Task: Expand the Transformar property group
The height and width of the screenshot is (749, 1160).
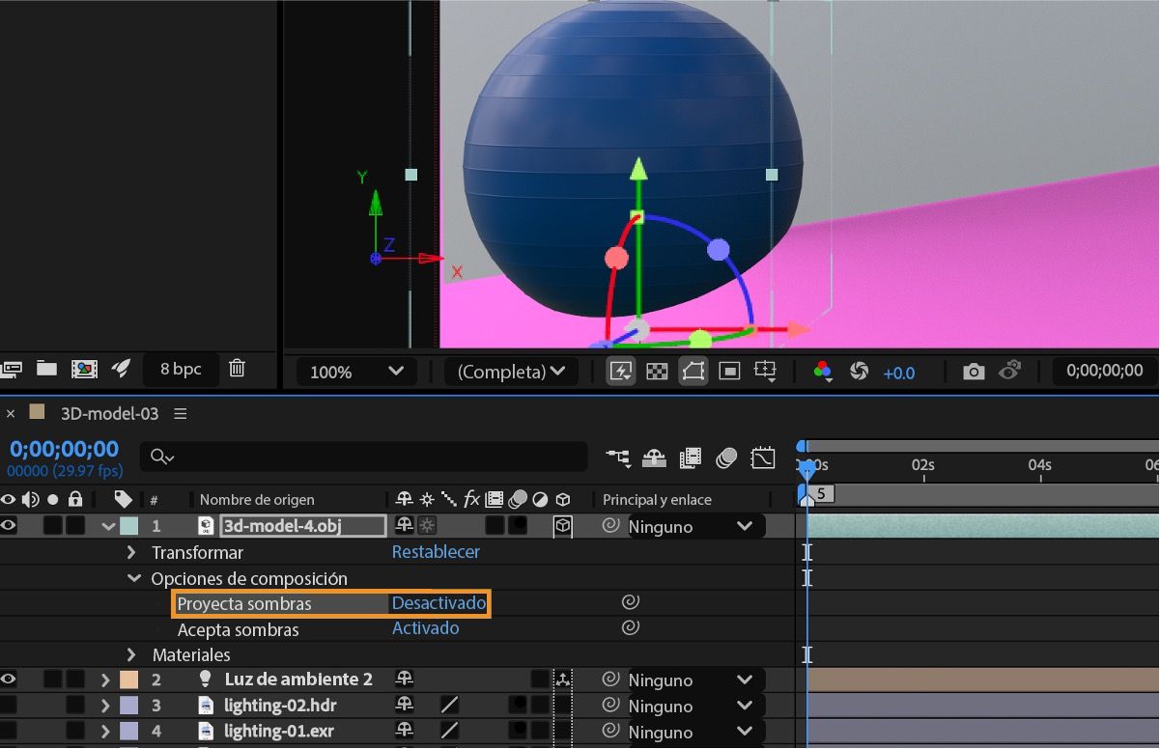Action: click(x=131, y=552)
